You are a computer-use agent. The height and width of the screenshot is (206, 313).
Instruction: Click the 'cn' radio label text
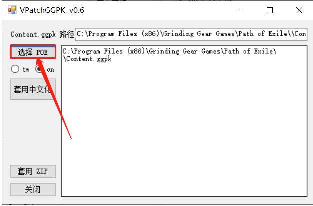(50, 70)
